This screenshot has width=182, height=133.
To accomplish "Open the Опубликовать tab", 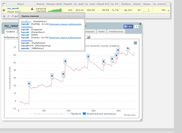I will [116, 32].
